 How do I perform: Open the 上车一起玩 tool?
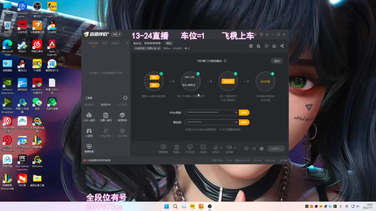[x=89, y=117]
